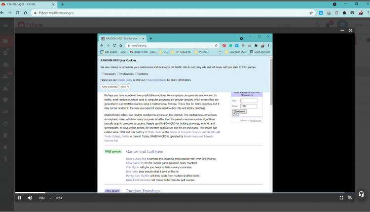
Task: Expand the Admin account dropdown
Action: point(360,25)
